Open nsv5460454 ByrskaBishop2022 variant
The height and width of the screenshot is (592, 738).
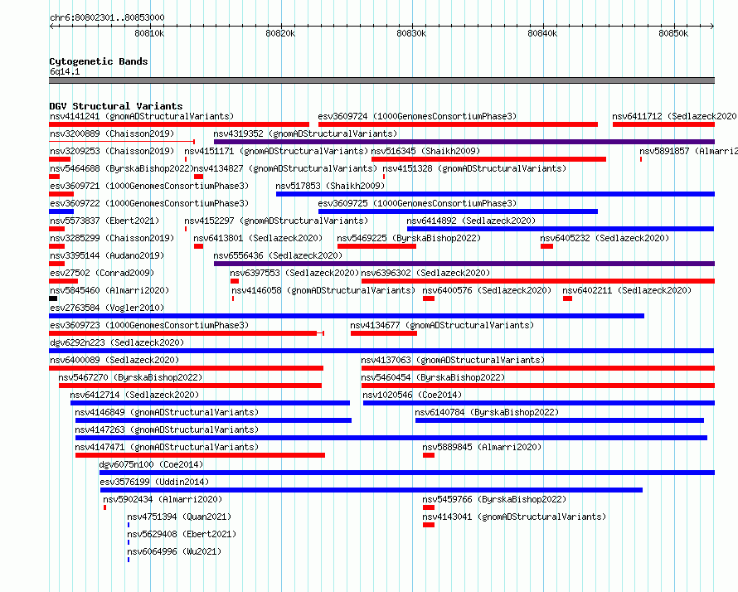point(433,377)
